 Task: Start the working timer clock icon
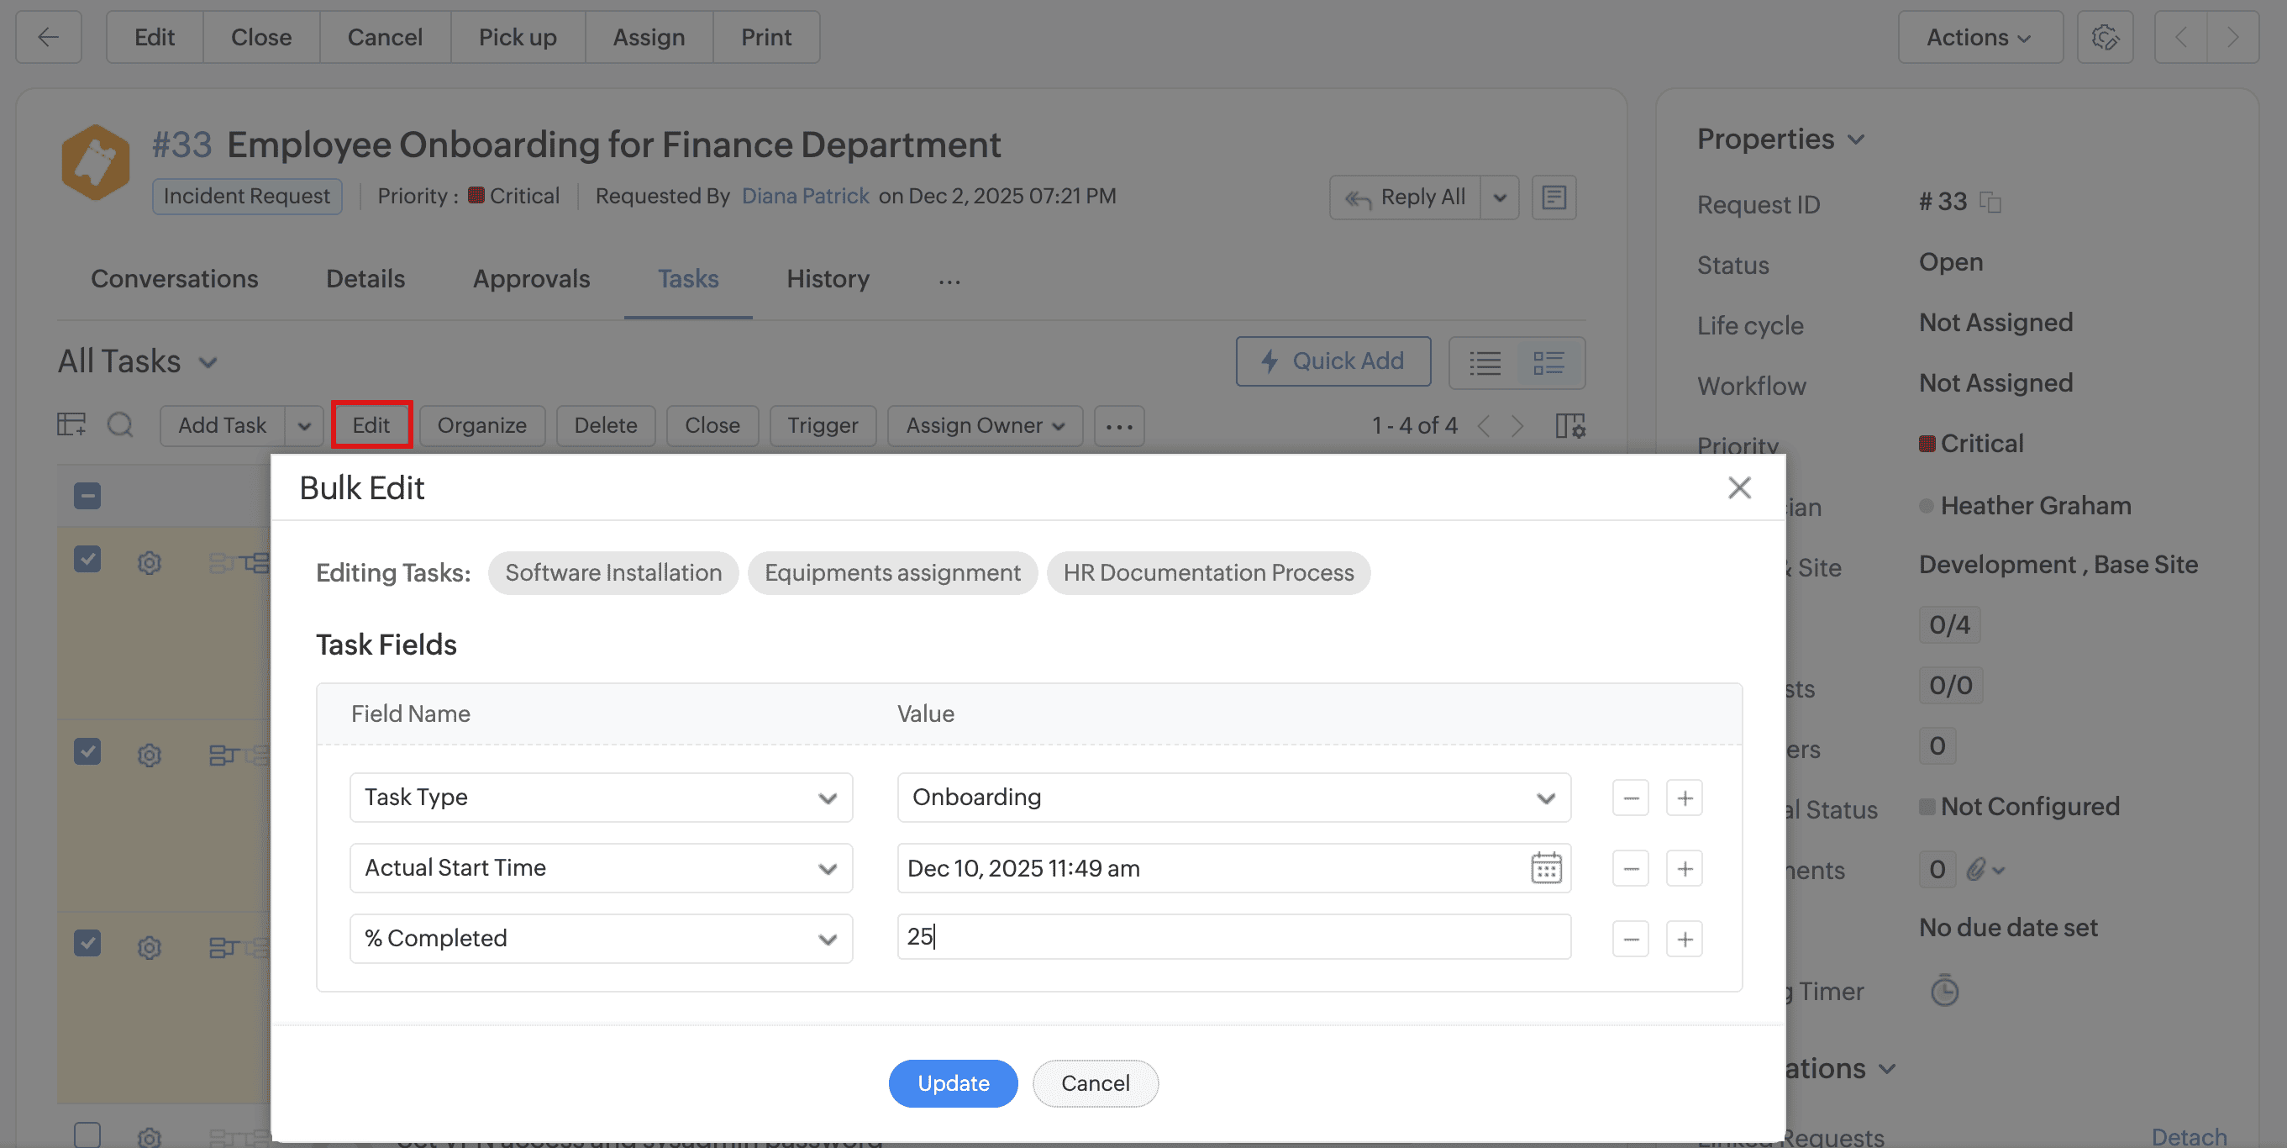pos(1943,990)
